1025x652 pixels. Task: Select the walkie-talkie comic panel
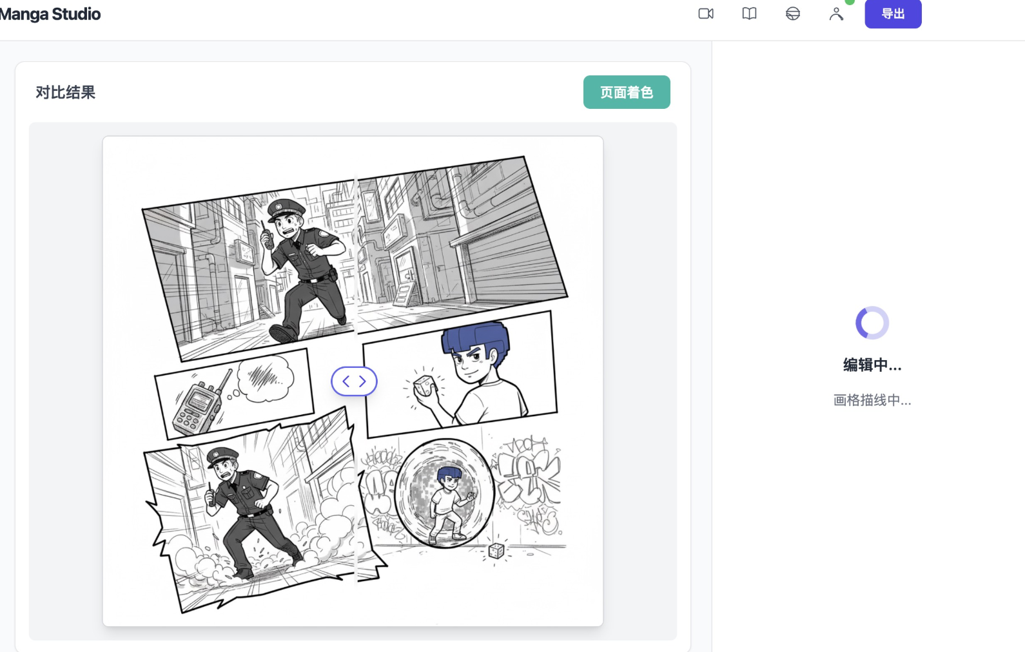[234, 393]
